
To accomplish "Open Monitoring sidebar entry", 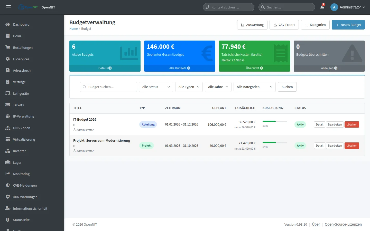I will click(x=32, y=174).
